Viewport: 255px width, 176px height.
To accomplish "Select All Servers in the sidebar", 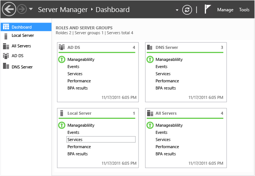I will [21, 46].
